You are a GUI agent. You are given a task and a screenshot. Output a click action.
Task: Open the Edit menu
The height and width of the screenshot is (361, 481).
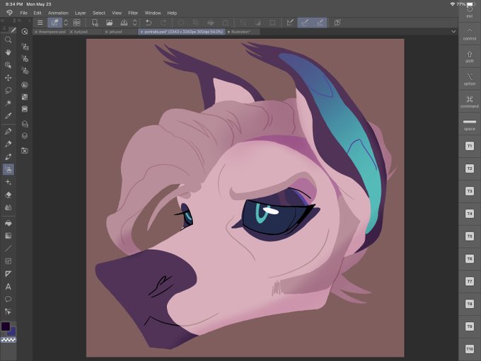tap(37, 13)
